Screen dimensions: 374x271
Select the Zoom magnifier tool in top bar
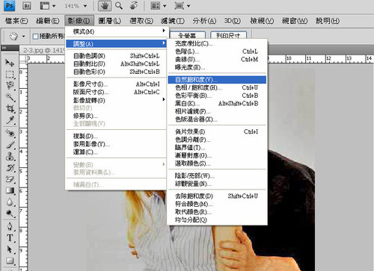(119, 5)
